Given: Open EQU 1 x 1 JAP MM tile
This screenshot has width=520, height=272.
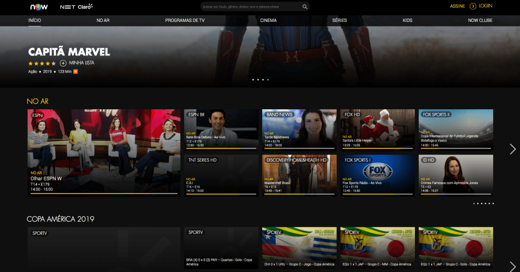Looking at the screenshot, I should 377,248.
